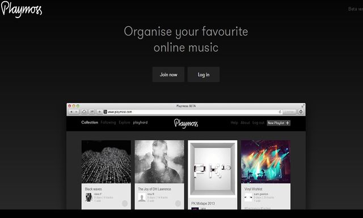This screenshot has height=218, width=363.
Task: Click the Beta version text
Action: click(x=356, y=9)
